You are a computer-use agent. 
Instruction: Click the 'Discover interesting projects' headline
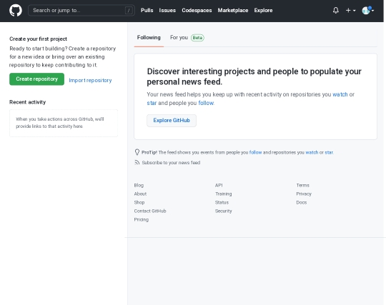(x=254, y=76)
